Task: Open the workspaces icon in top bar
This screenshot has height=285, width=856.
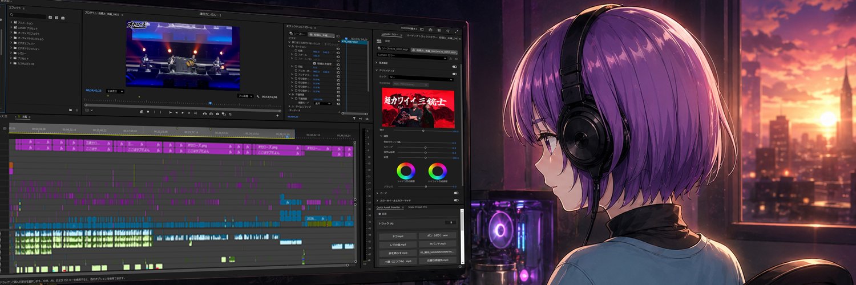Action: click(422, 29)
